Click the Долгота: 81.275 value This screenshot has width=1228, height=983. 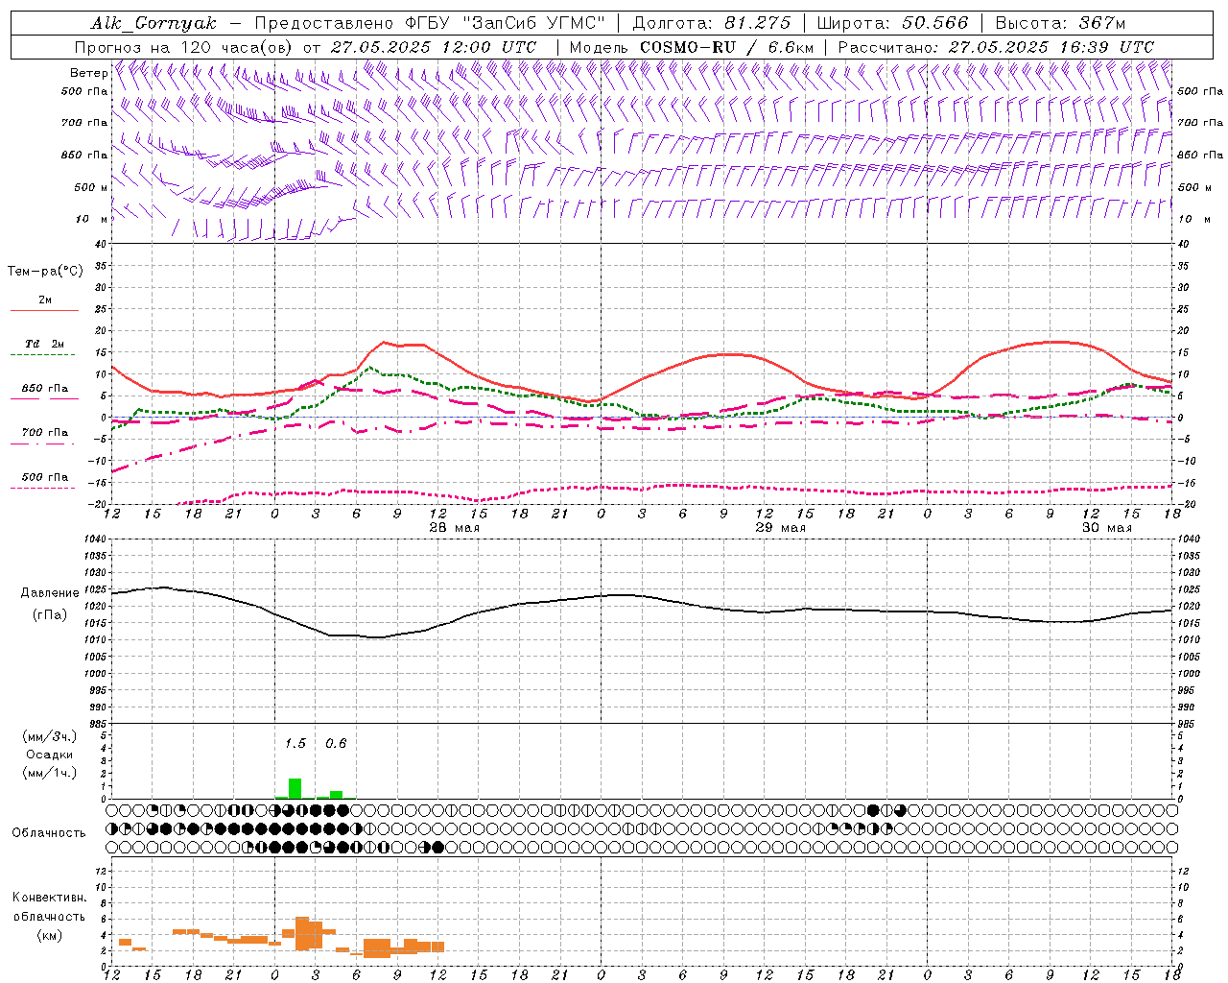tap(712, 23)
